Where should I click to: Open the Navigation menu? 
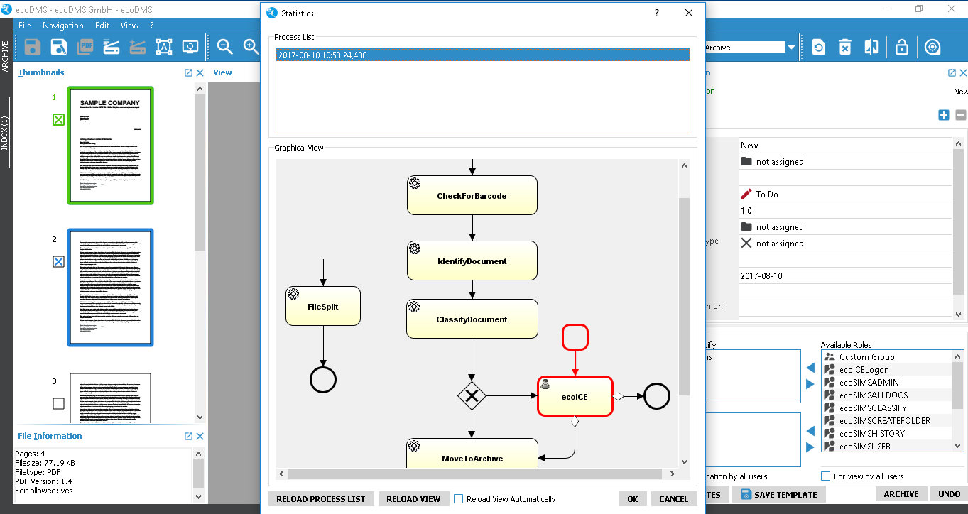pyautogui.click(x=62, y=26)
